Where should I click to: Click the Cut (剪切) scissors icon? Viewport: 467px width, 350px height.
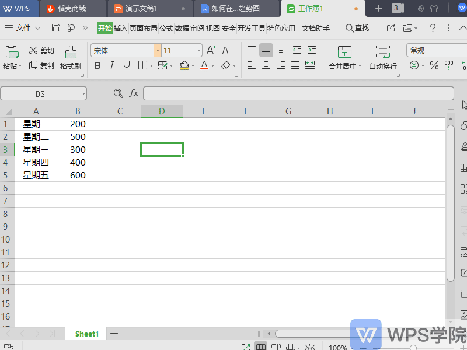click(x=33, y=51)
